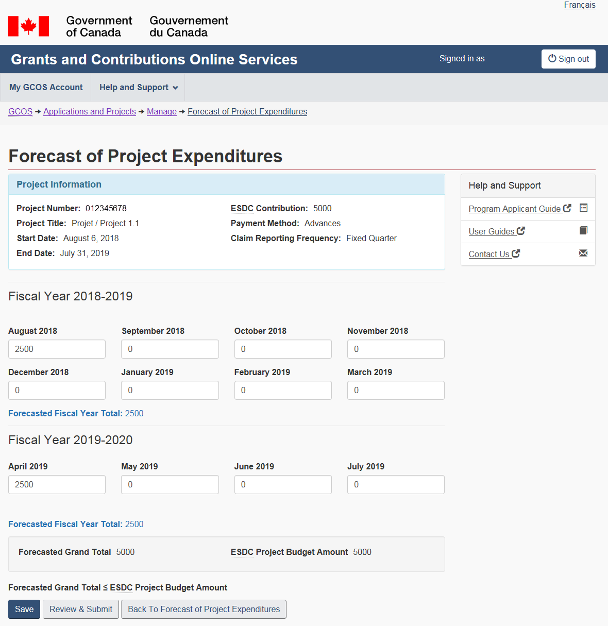This screenshot has height=626, width=608.
Task: Click Back To Forecast of Project Expenditures
Action: tap(204, 609)
